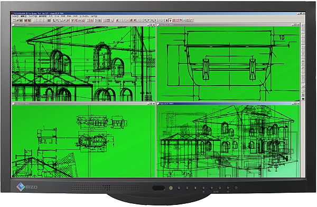Click the top-right cross-section drawing pane
317x207 pixels.
point(228,64)
